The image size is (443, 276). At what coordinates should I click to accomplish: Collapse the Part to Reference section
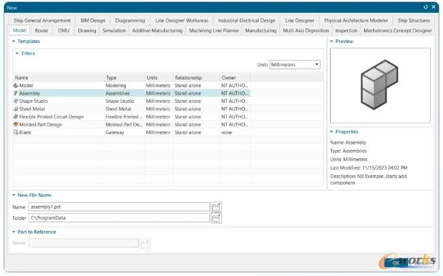coord(14,232)
